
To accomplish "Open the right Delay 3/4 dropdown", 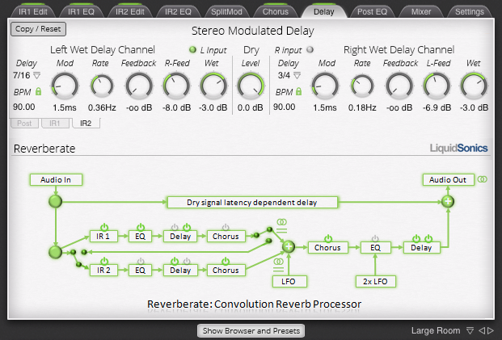I will point(297,76).
